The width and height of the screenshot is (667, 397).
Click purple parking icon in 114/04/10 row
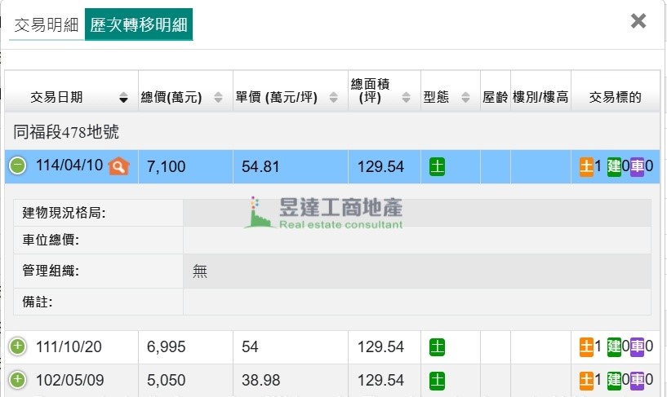pos(637,167)
